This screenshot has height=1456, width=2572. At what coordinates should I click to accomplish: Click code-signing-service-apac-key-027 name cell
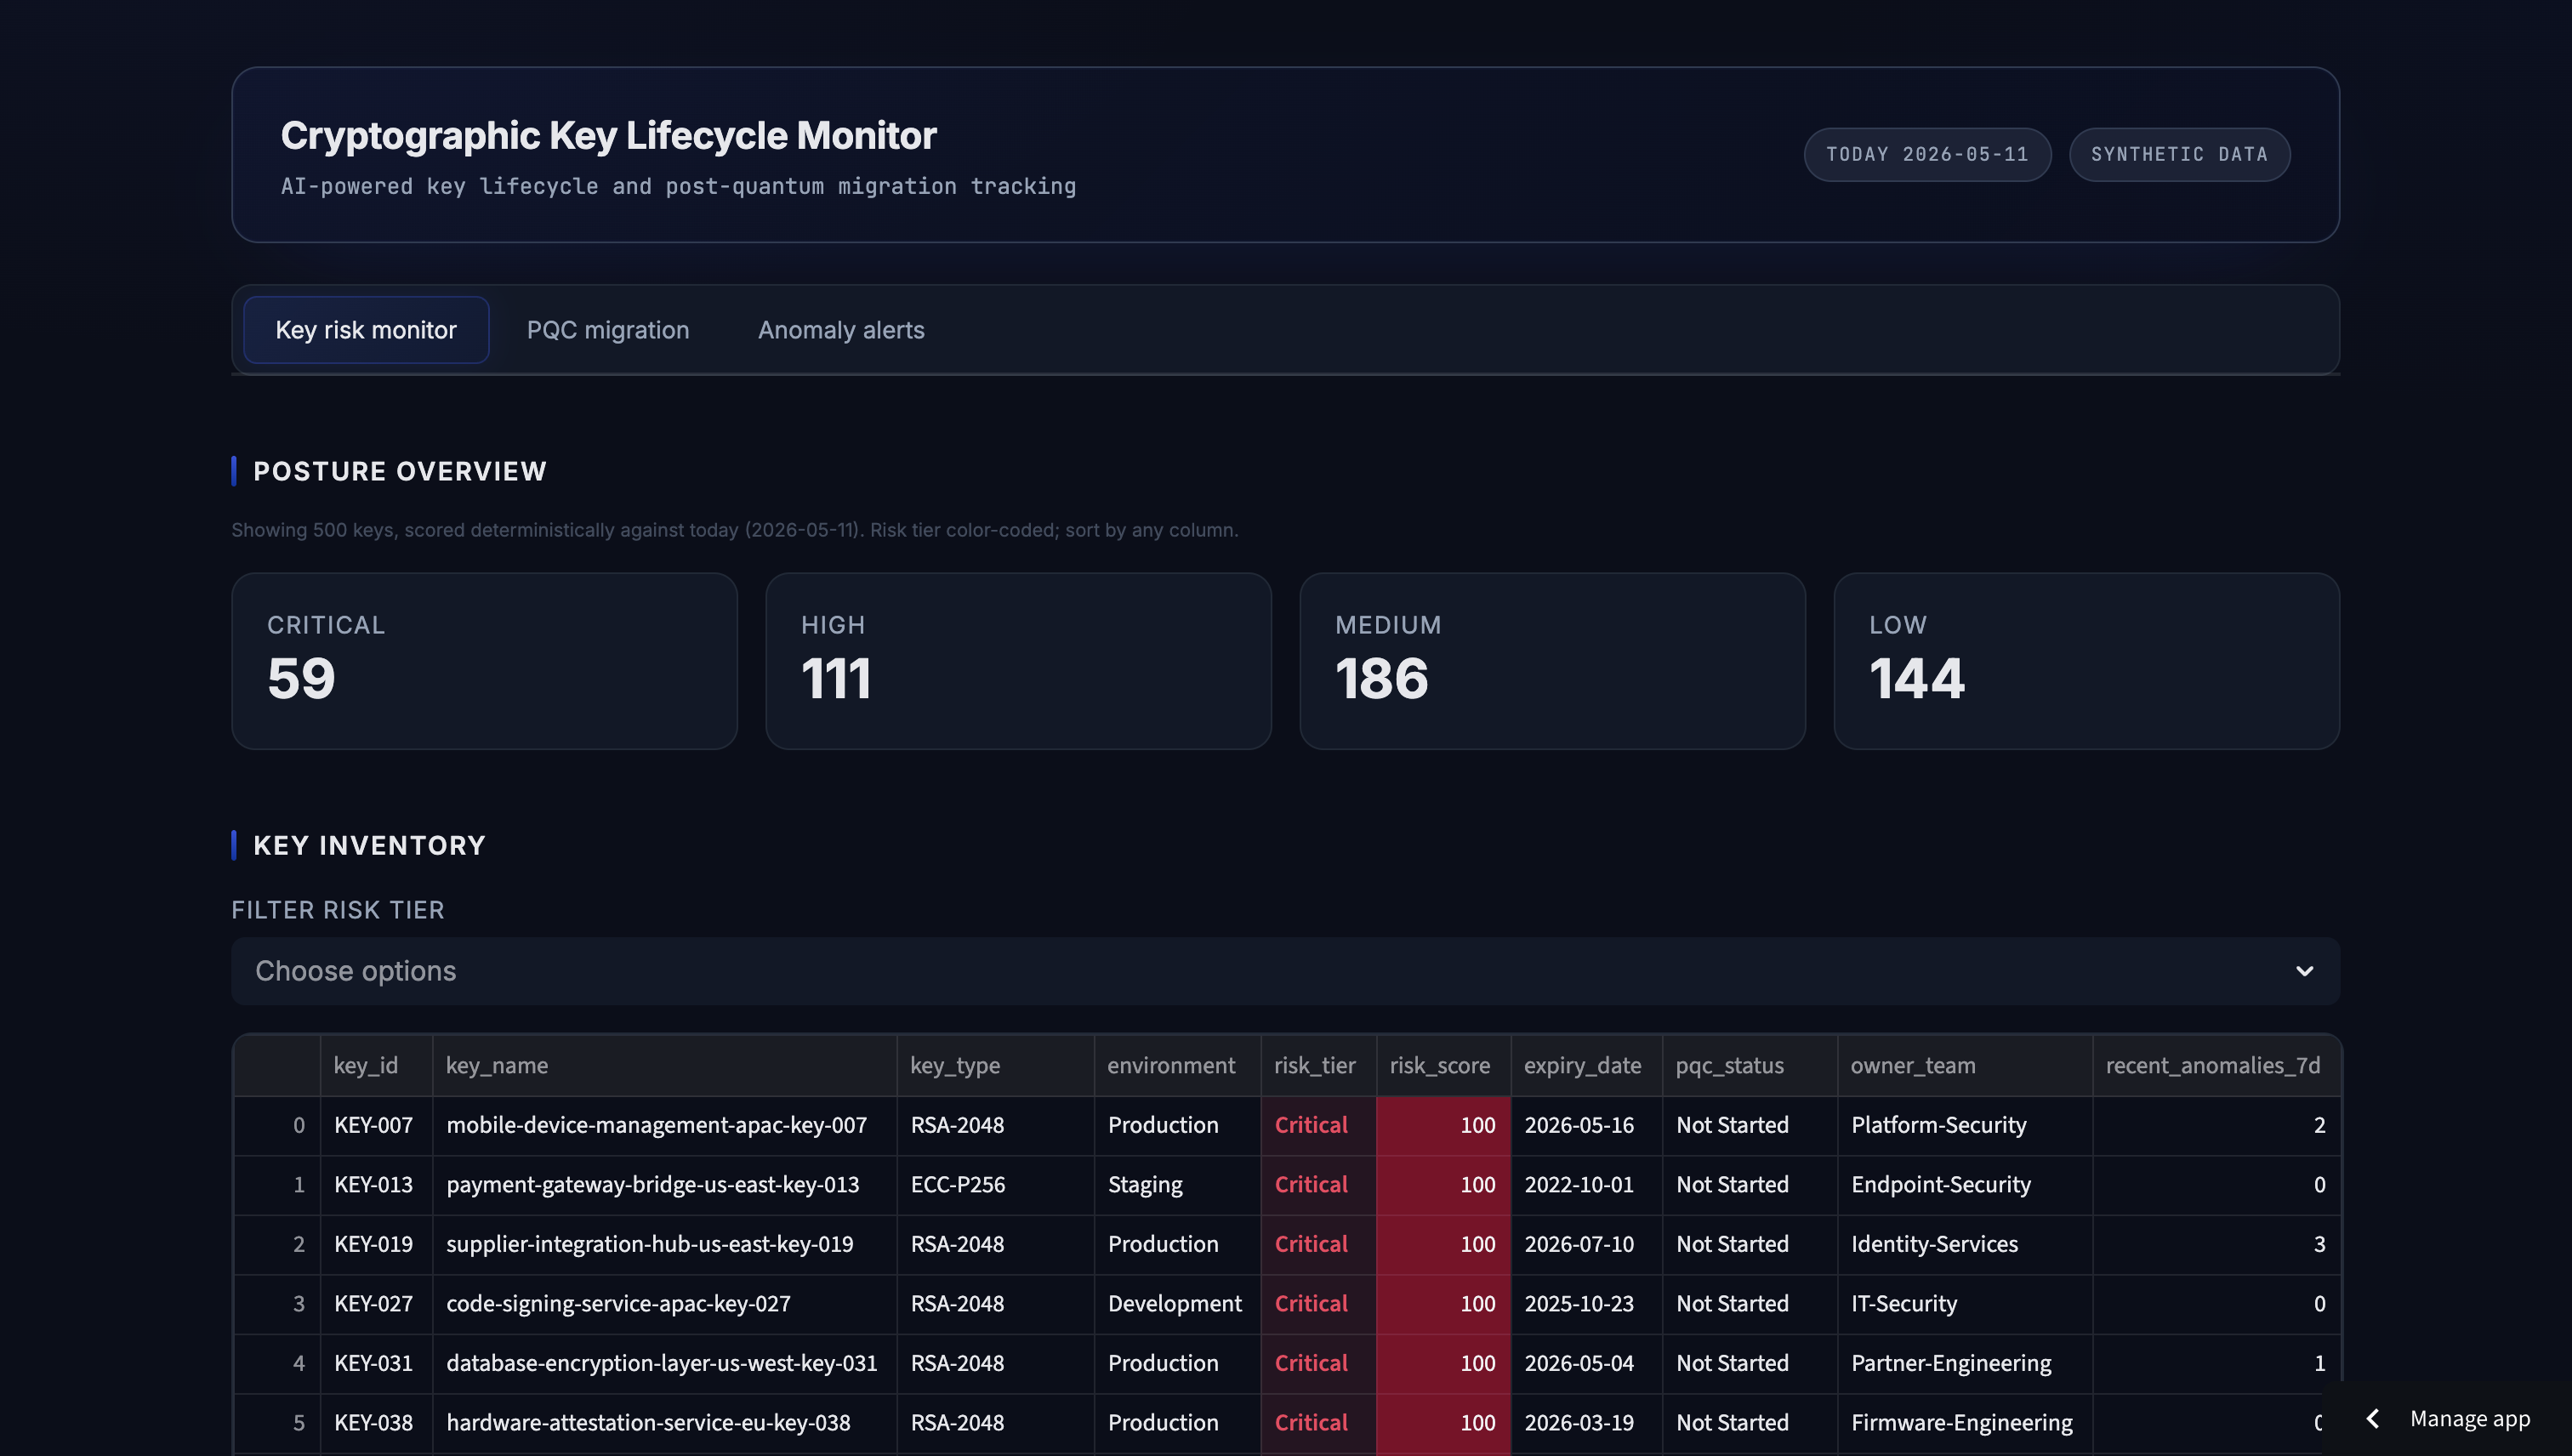click(x=664, y=1304)
